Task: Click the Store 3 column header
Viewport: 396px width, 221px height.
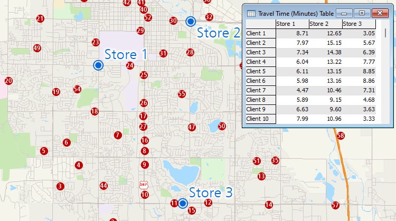Action: coord(359,24)
